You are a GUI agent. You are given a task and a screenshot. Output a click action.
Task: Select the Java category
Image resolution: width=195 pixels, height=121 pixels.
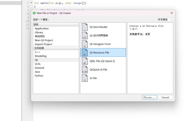click(x=56, y=72)
